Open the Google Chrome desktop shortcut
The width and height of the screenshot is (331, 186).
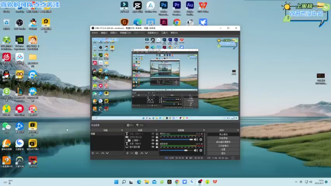177,22
